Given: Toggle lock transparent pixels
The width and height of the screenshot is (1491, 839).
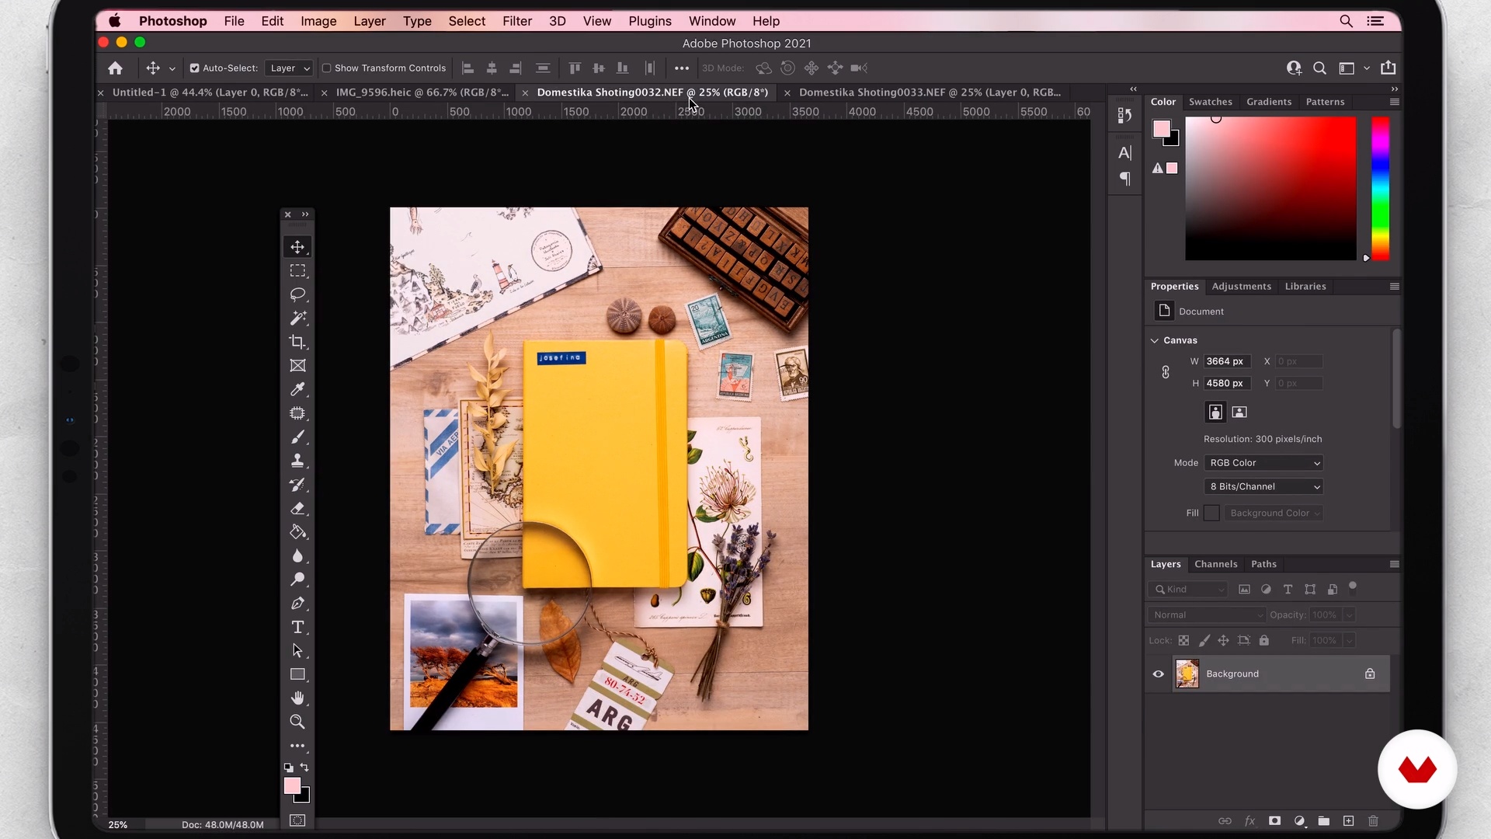Looking at the screenshot, I should (x=1183, y=641).
